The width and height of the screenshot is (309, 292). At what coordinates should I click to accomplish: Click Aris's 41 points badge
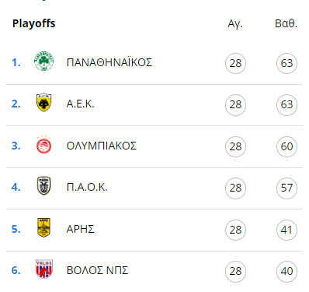(286, 230)
